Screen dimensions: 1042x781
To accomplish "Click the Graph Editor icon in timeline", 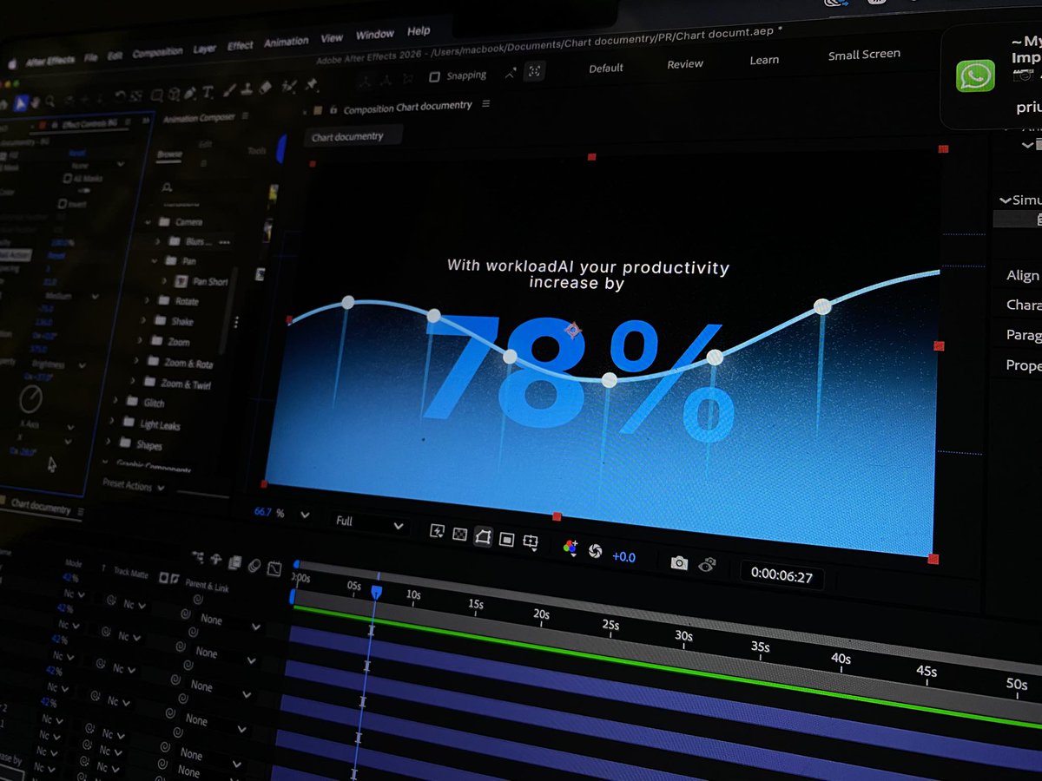I will pos(274,568).
